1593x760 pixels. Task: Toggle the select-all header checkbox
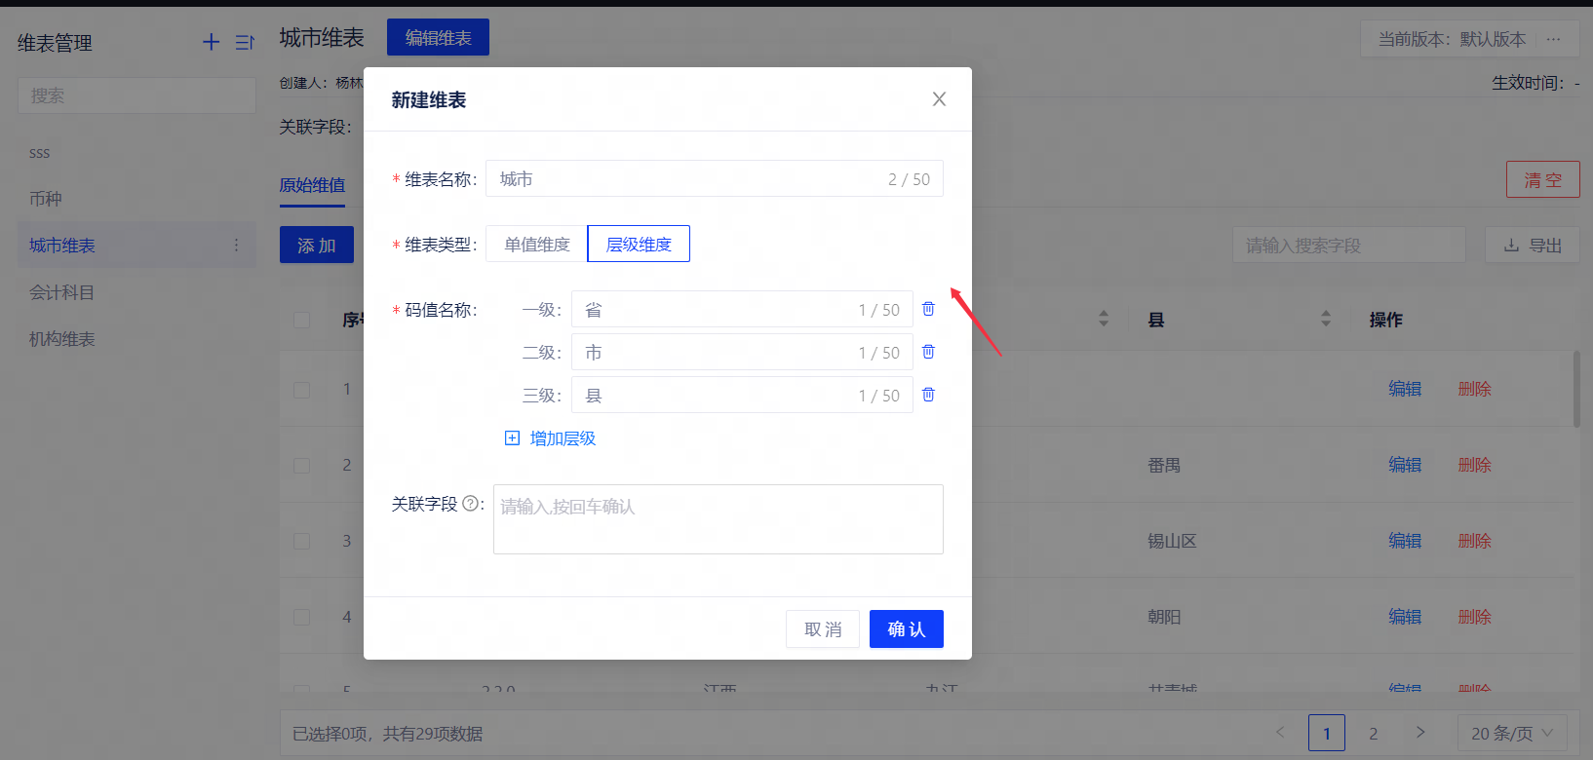pos(302,320)
